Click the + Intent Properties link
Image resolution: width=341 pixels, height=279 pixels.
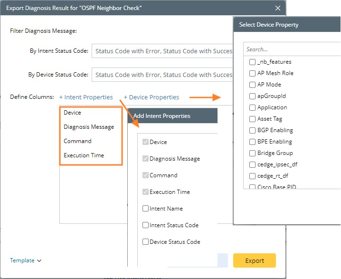86,97
